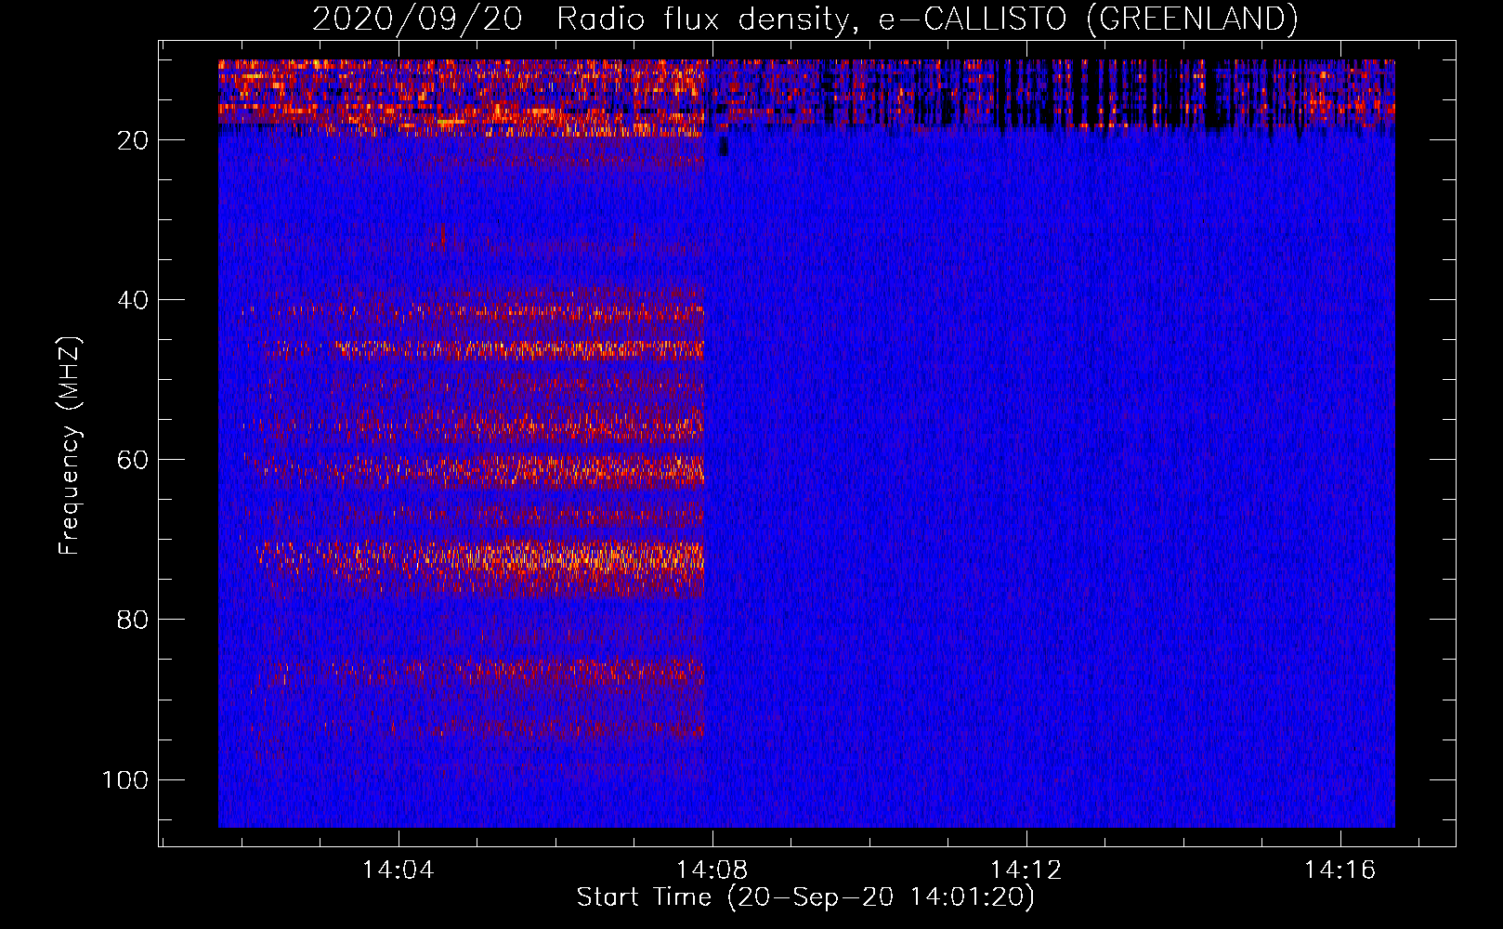Click the 100 frequency axis label
Image resolution: width=1503 pixels, height=929 pixels.
[x=125, y=779]
